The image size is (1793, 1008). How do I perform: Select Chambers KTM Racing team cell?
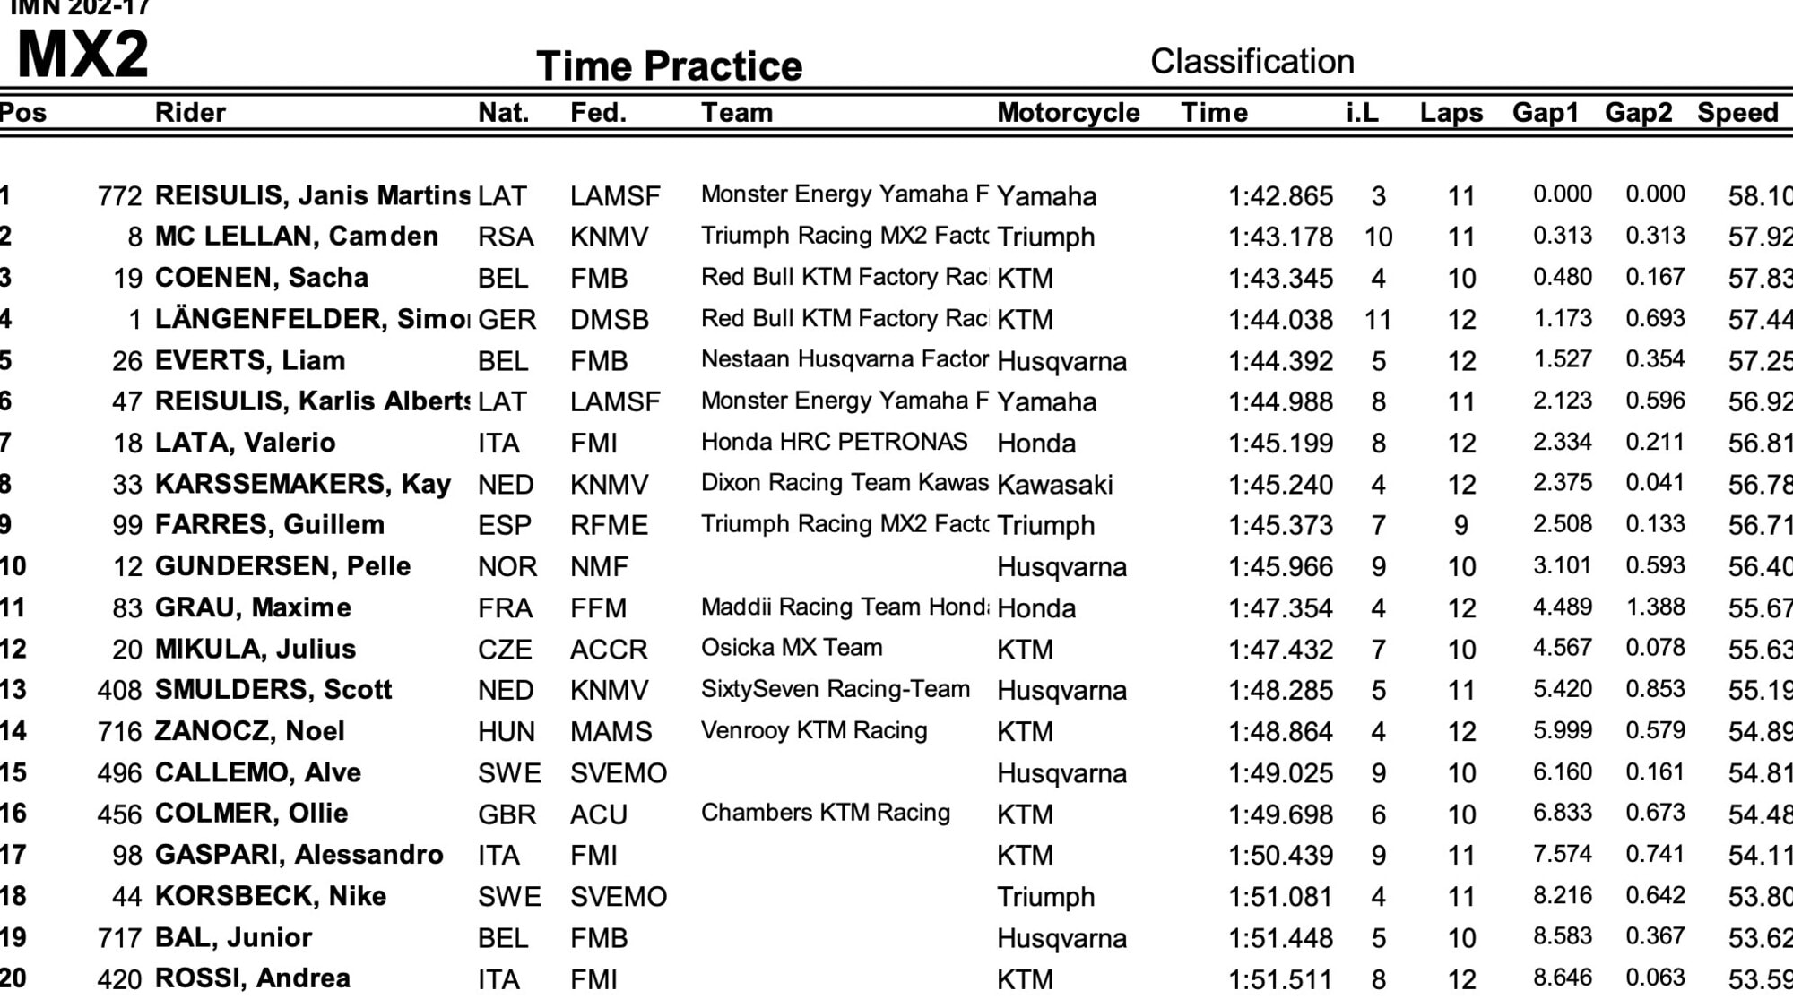(826, 813)
